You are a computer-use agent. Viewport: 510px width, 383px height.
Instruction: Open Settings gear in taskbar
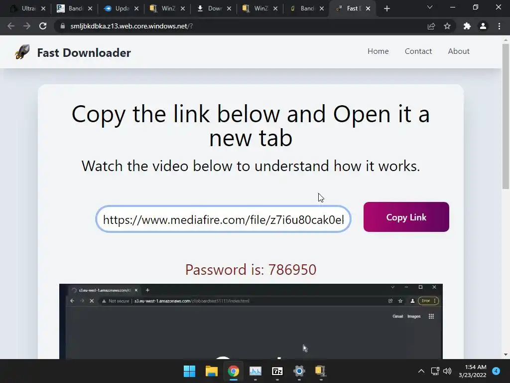click(299, 371)
